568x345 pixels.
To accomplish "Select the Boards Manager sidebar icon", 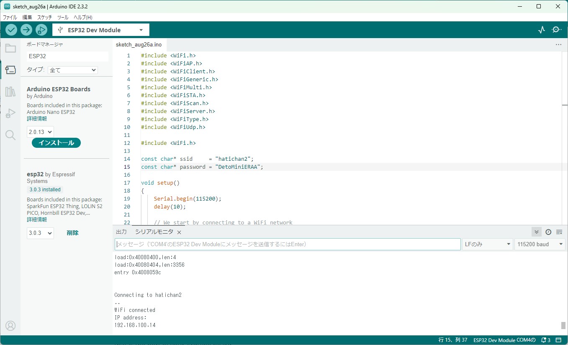I will 10,70.
